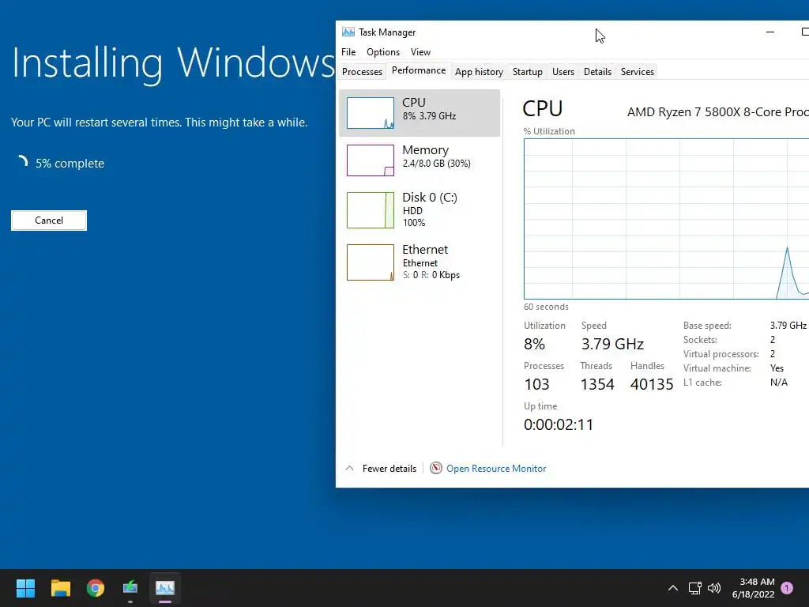Screen dimensions: 809x607
Task: Open the Windows Start menu
Action: 25,588
